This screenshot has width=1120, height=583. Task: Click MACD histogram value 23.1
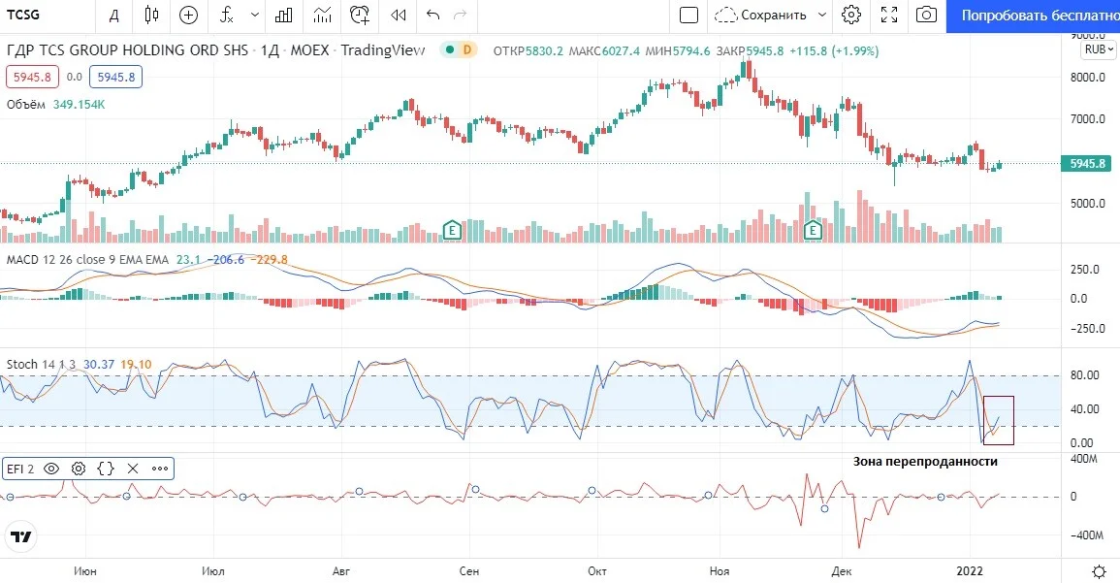pos(188,259)
